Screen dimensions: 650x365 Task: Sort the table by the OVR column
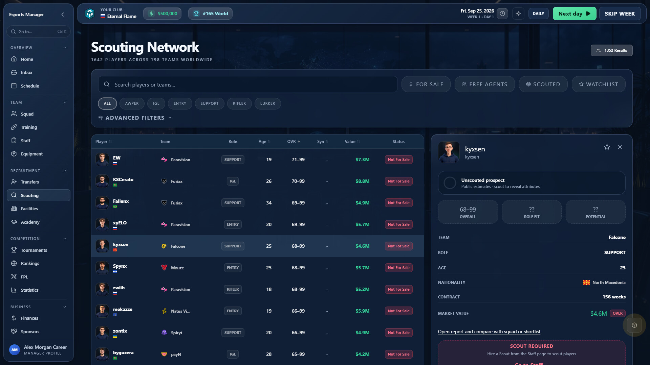coord(294,142)
